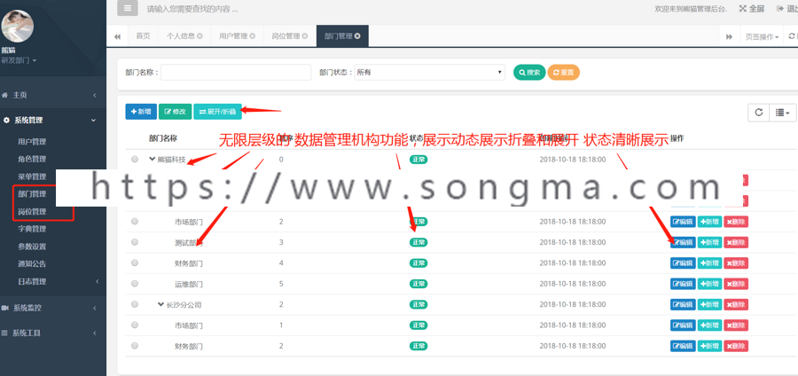Image resolution: width=798 pixels, height=376 pixels.
Task: Open 参数设置 in the sidebar
Action: click(32, 247)
